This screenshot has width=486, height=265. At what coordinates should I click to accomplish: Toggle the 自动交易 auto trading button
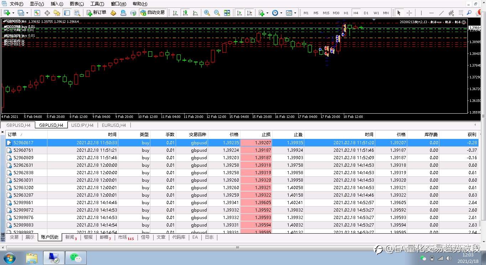152,13
